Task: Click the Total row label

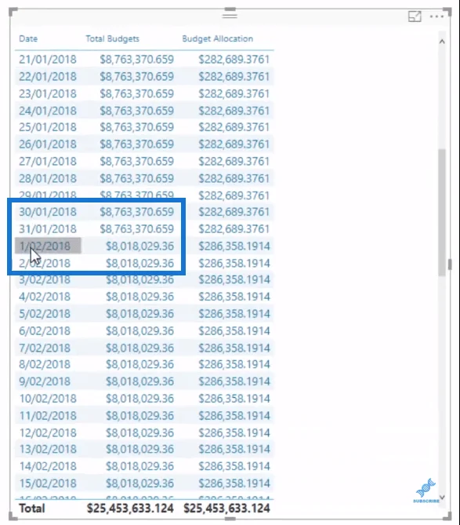Action: 32,509
